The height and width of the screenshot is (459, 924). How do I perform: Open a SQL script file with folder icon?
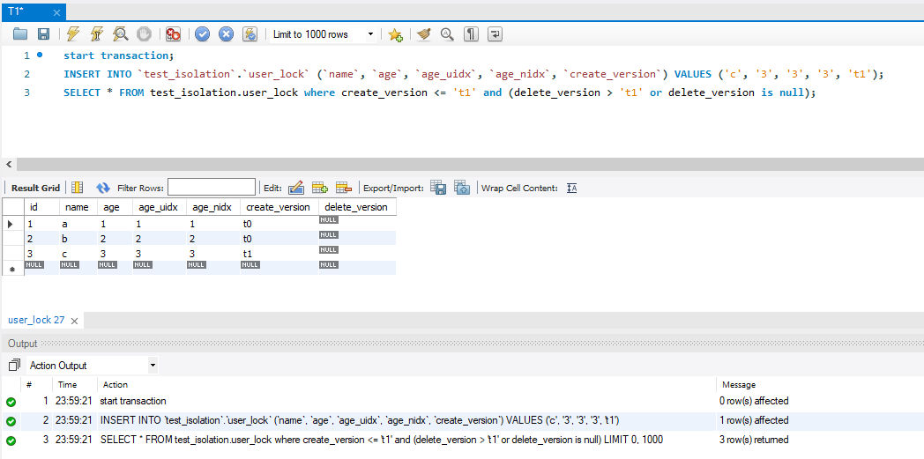click(20, 34)
